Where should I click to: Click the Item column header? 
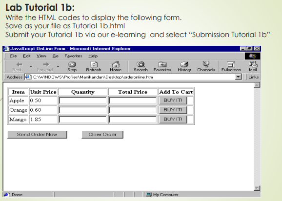click(x=19, y=92)
